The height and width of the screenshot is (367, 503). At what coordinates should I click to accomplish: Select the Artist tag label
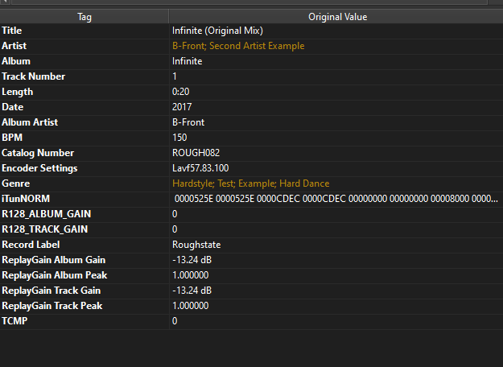[14, 46]
